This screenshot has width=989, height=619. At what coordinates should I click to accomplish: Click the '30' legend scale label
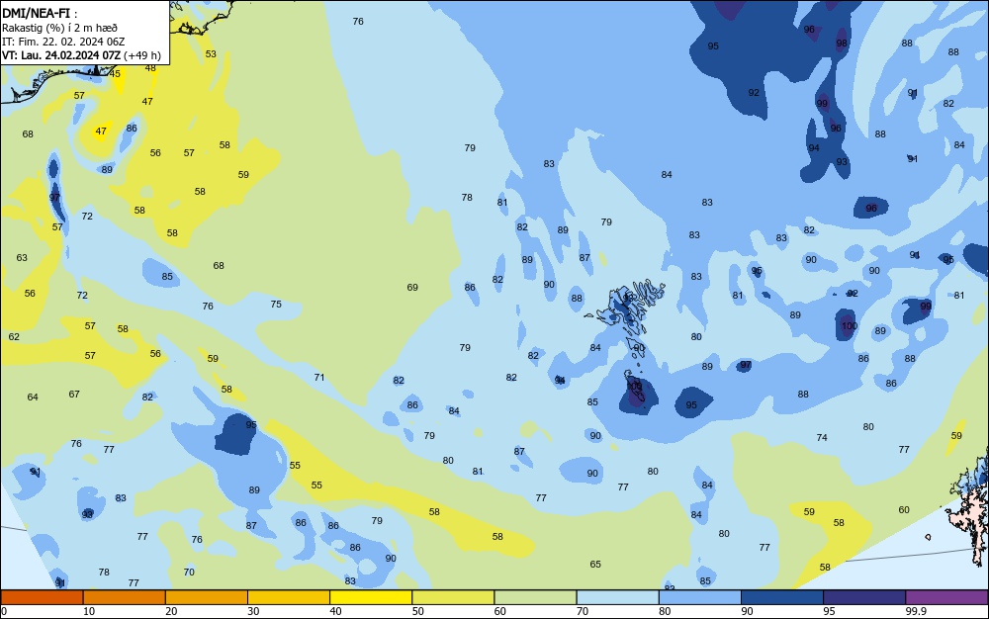point(253,611)
